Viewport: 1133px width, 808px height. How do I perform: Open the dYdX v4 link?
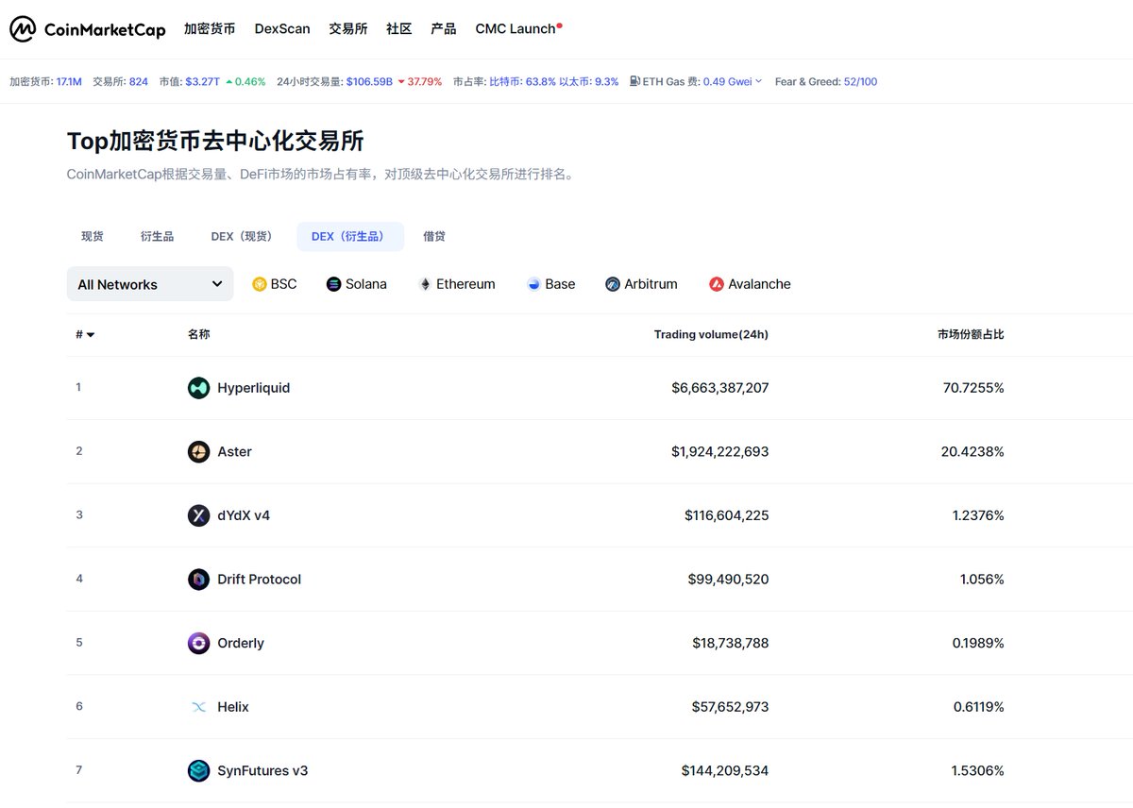pos(244,515)
